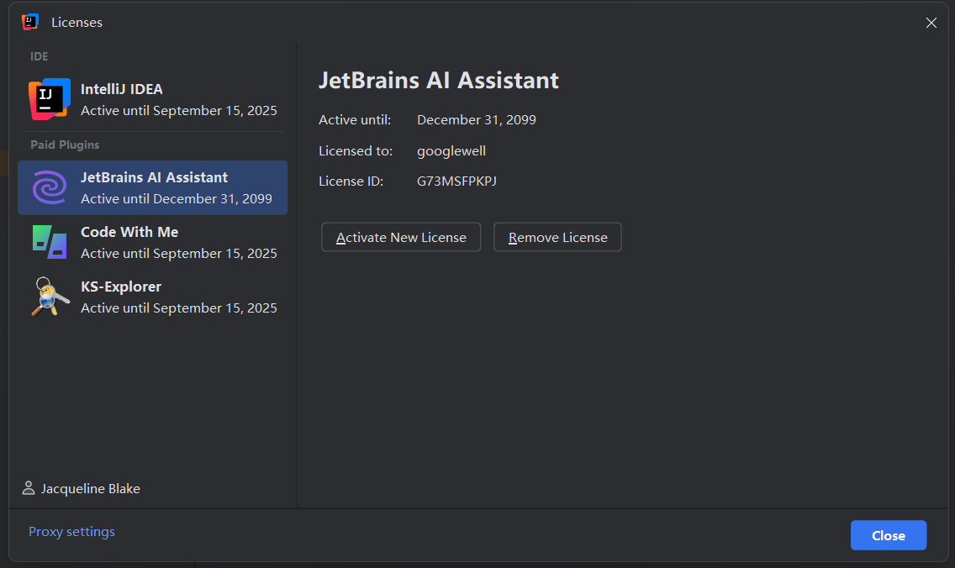Click the blue Close button
Image resolution: width=955 pixels, height=568 pixels.
888,535
